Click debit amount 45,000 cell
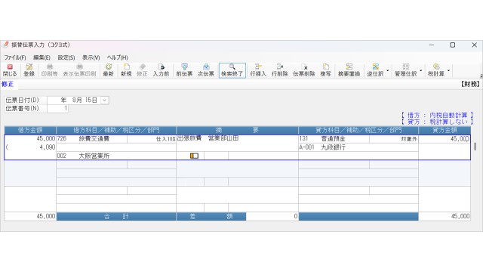This screenshot has height=272, width=483. pos(30,139)
